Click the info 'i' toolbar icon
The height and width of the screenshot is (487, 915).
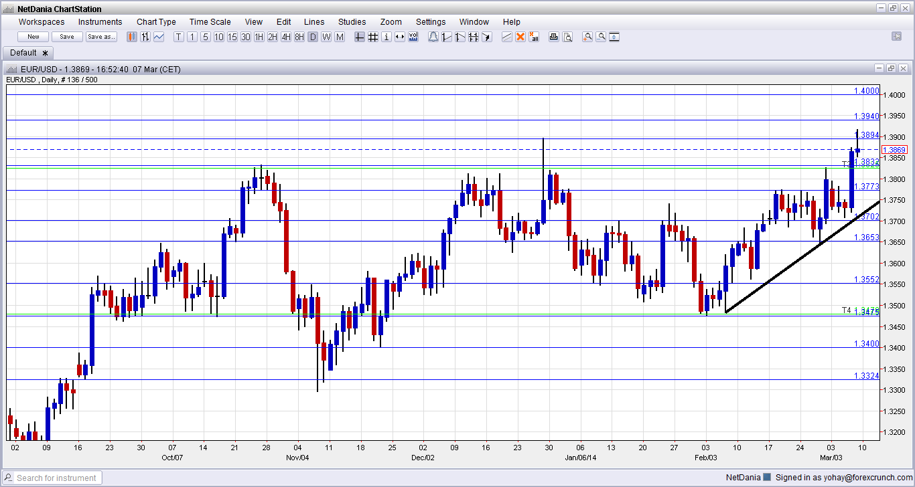(386, 37)
